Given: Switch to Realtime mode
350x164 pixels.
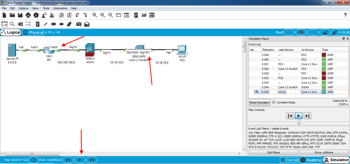Looking at the screenshot, I should click(311, 160).
